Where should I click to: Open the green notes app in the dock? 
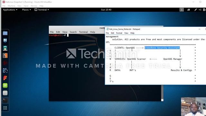[5, 85]
